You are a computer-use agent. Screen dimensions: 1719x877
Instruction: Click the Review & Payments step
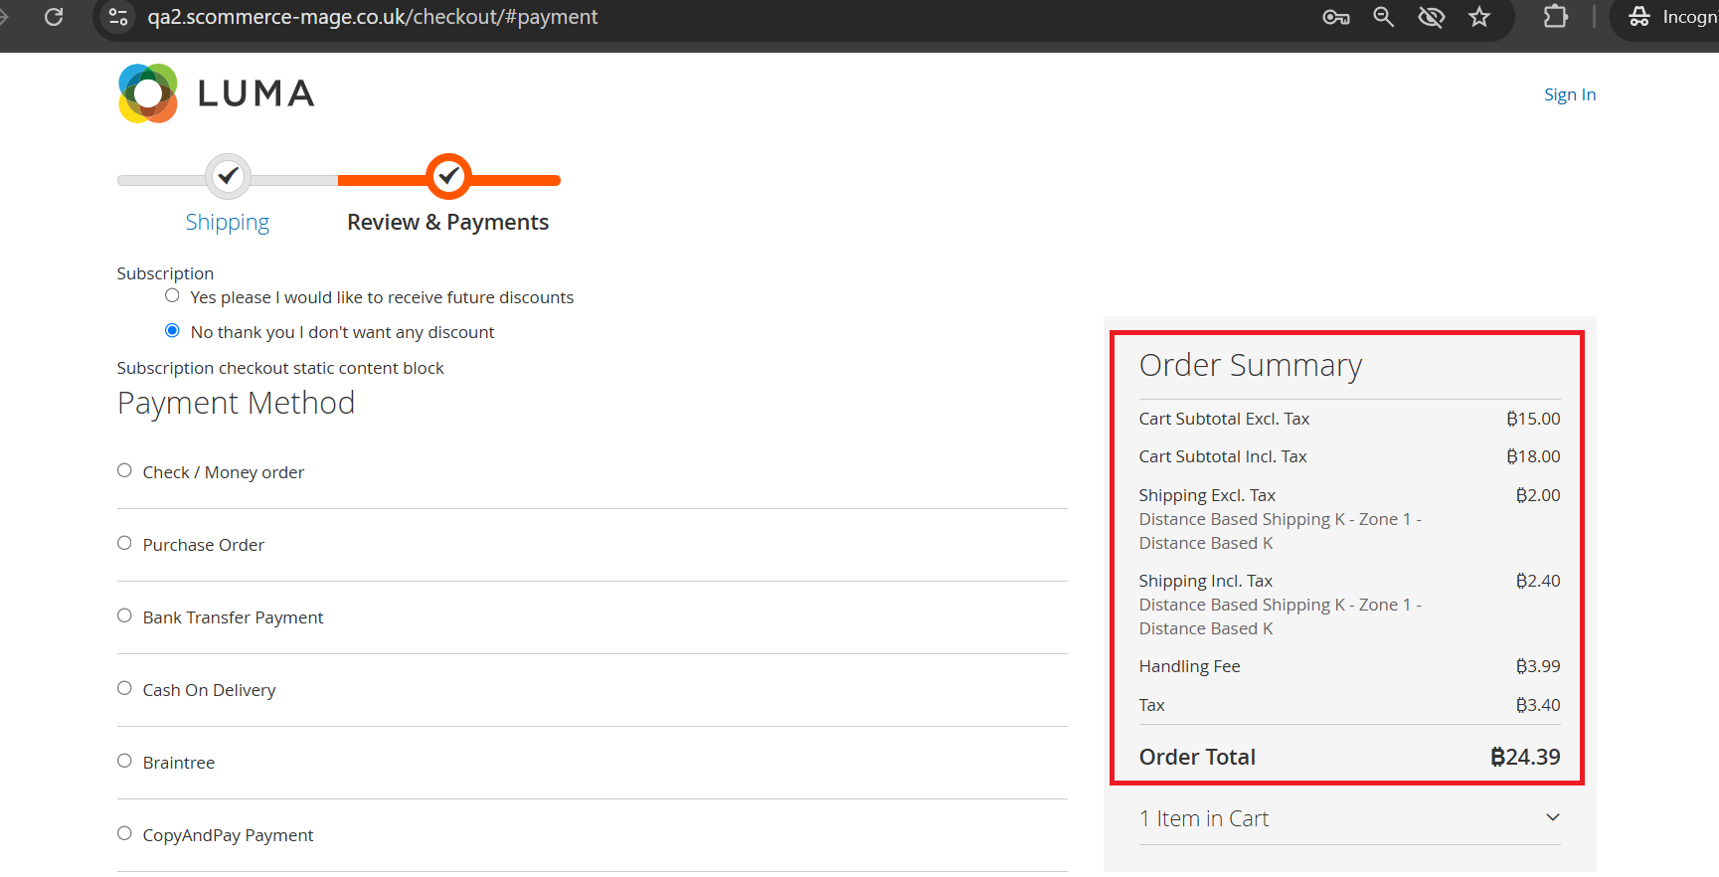point(447,222)
